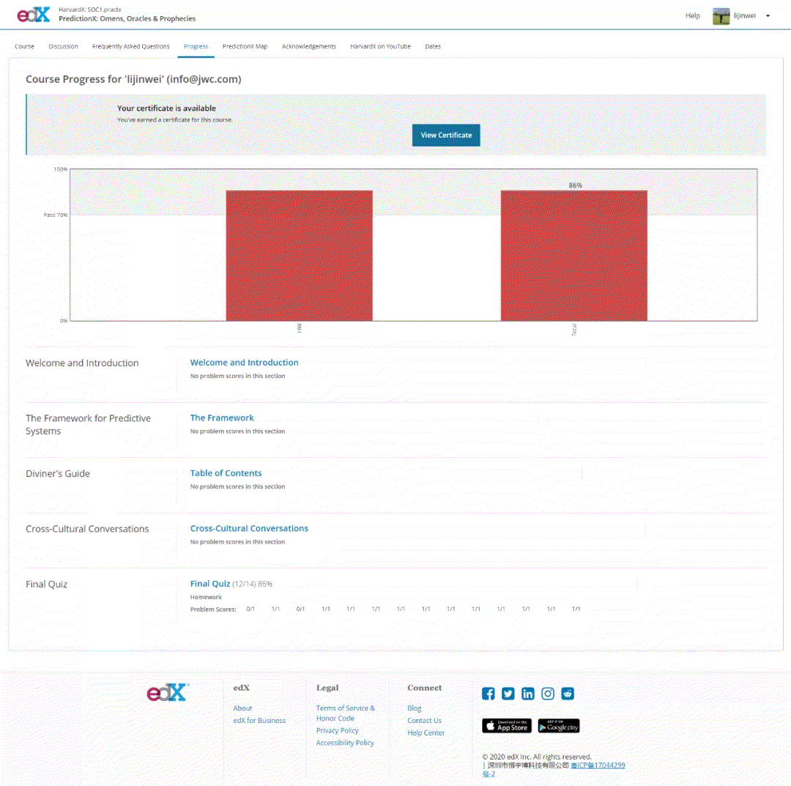Open HarvardX on YouTube tab
The image size is (791, 786).
pyautogui.click(x=380, y=46)
